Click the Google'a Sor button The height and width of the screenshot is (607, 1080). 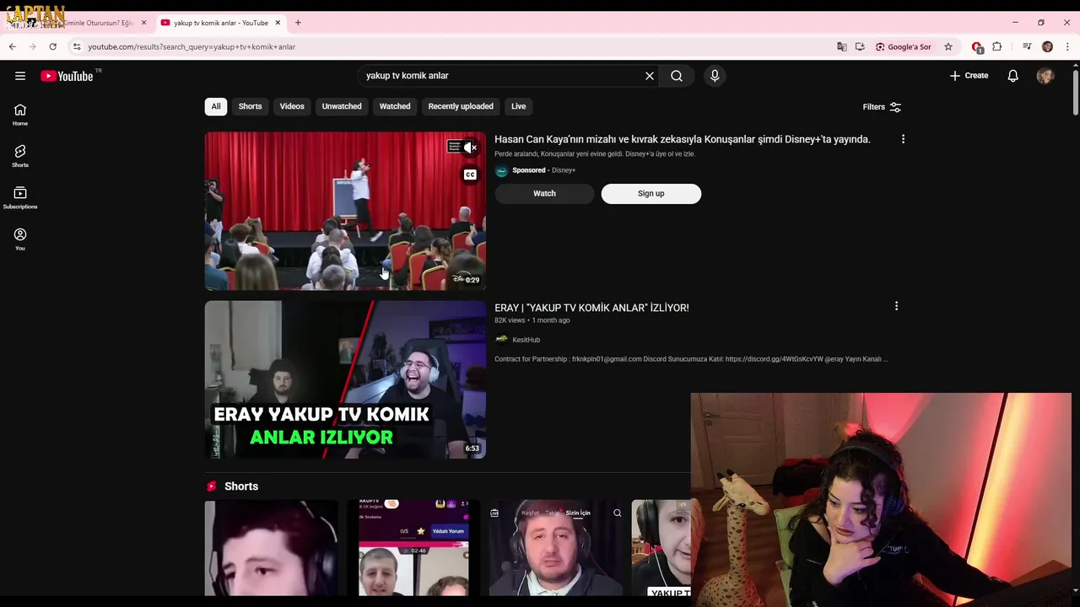coord(903,46)
